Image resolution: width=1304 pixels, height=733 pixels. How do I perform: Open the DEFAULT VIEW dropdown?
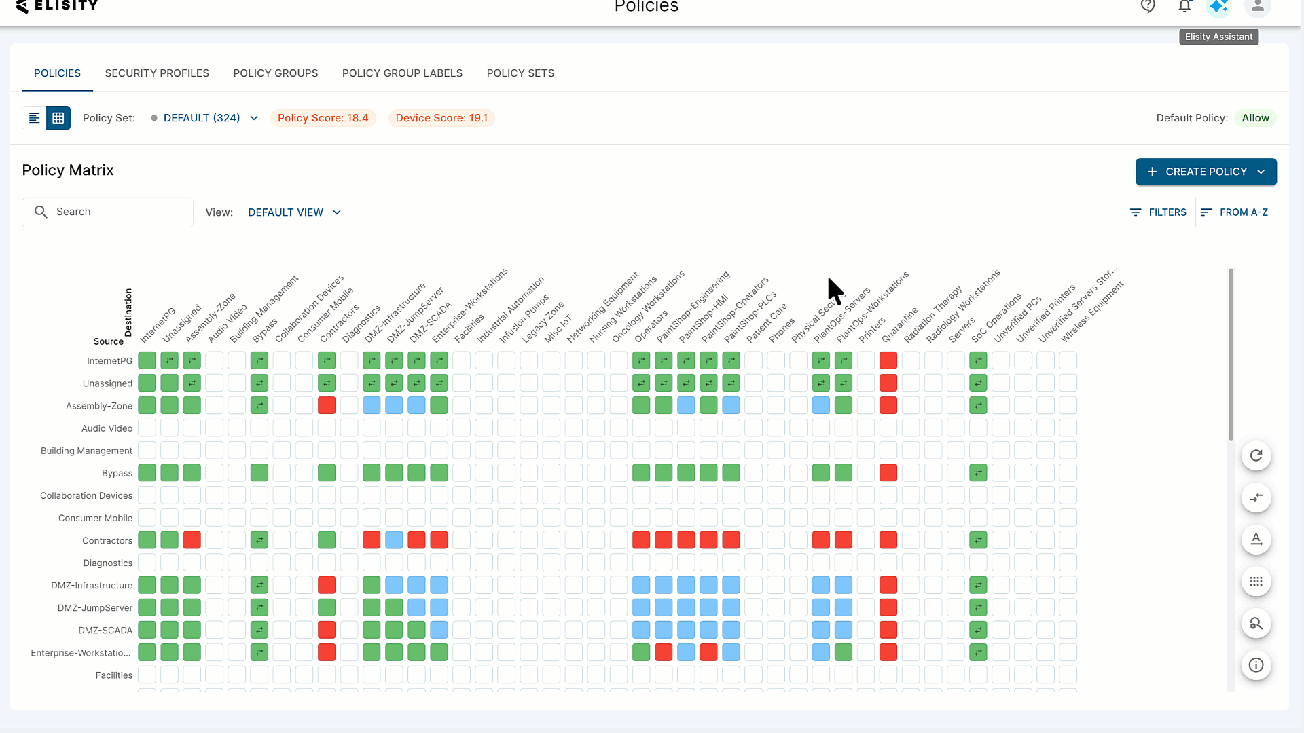pyautogui.click(x=294, y=212)
